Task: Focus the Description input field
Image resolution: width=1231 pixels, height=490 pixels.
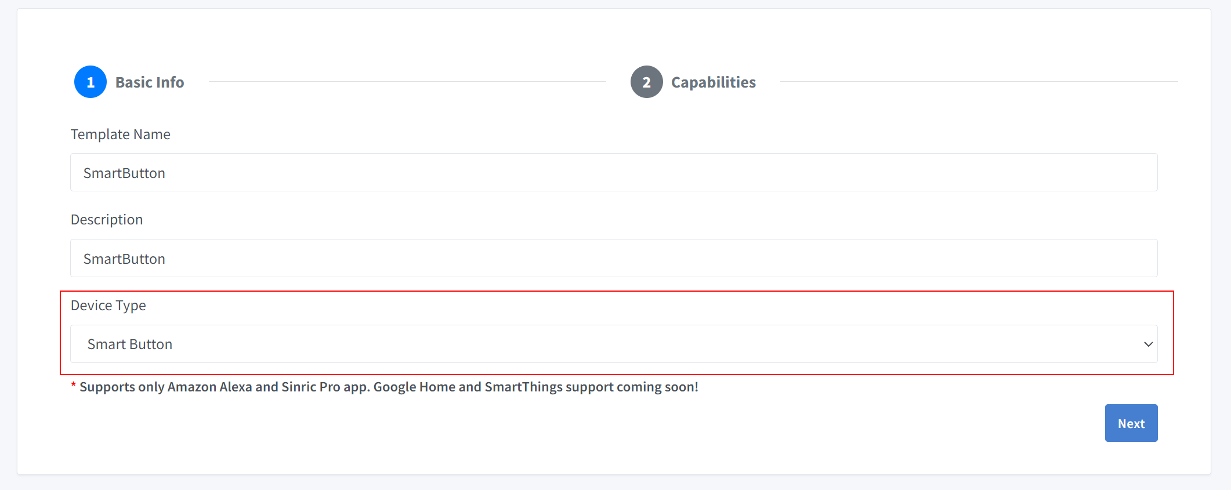Action: [x=614, y=259]
